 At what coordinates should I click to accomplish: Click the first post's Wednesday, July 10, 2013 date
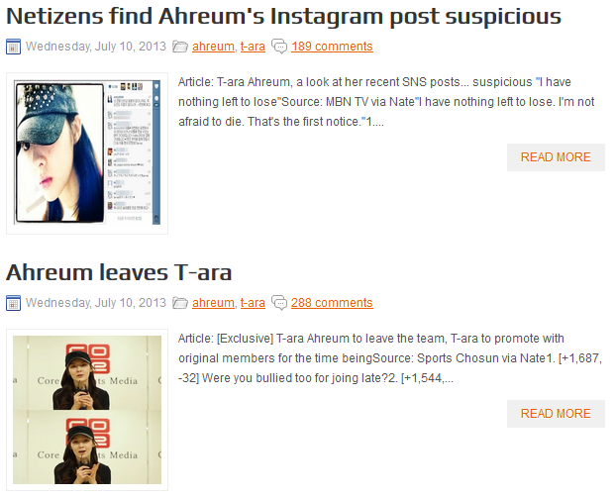(96, 47)
